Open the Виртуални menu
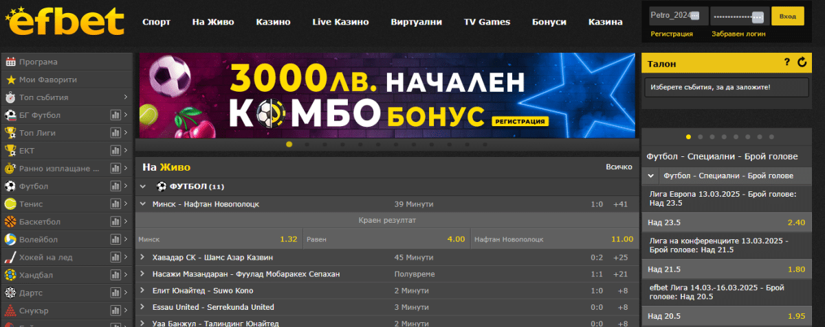Image resolution: width=825 pixels, height=327 pixels. pyautogui.click(x=416, y=22)
